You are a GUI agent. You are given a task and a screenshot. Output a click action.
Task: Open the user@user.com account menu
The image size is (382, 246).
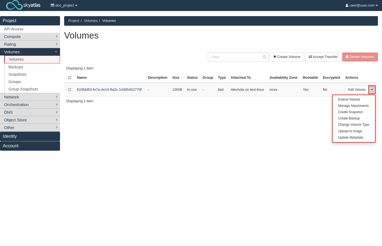click(362, 5)
